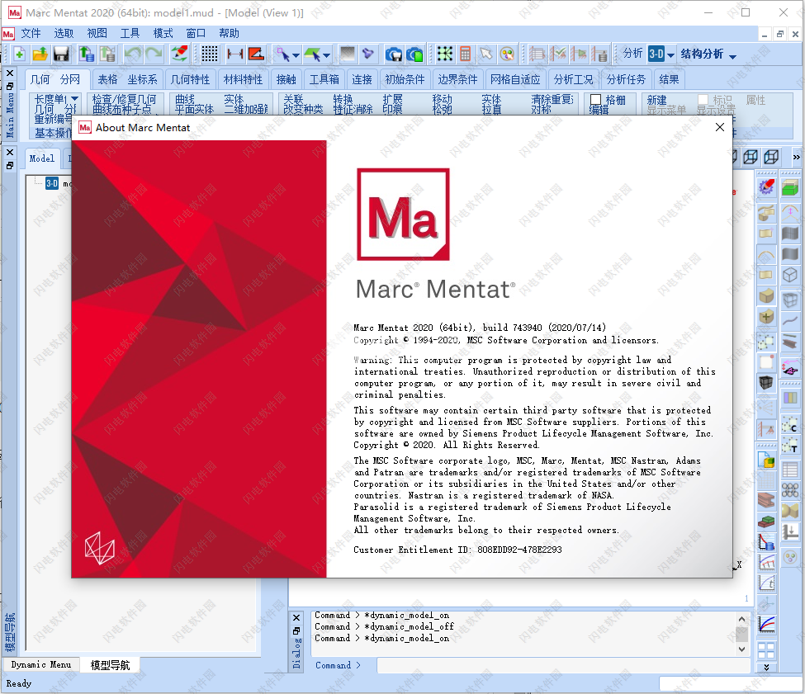Viewport: 805px width, 694px height.
Task: Open the 结果 tab
Action: (669, 79)
